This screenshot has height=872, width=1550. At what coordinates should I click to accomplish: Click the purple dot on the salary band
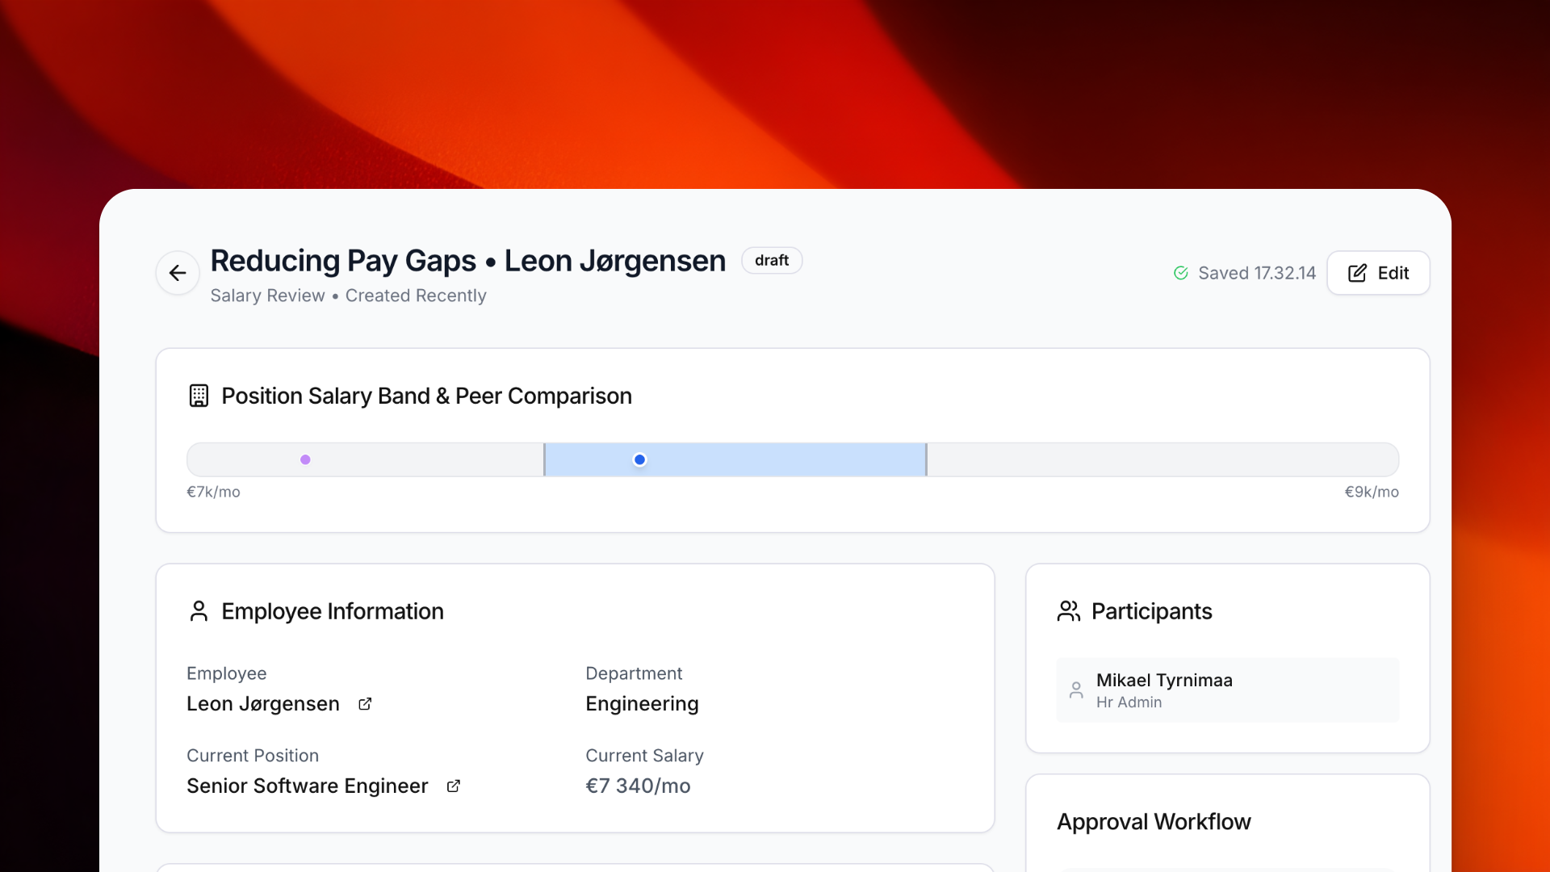(x=305, y=460)
